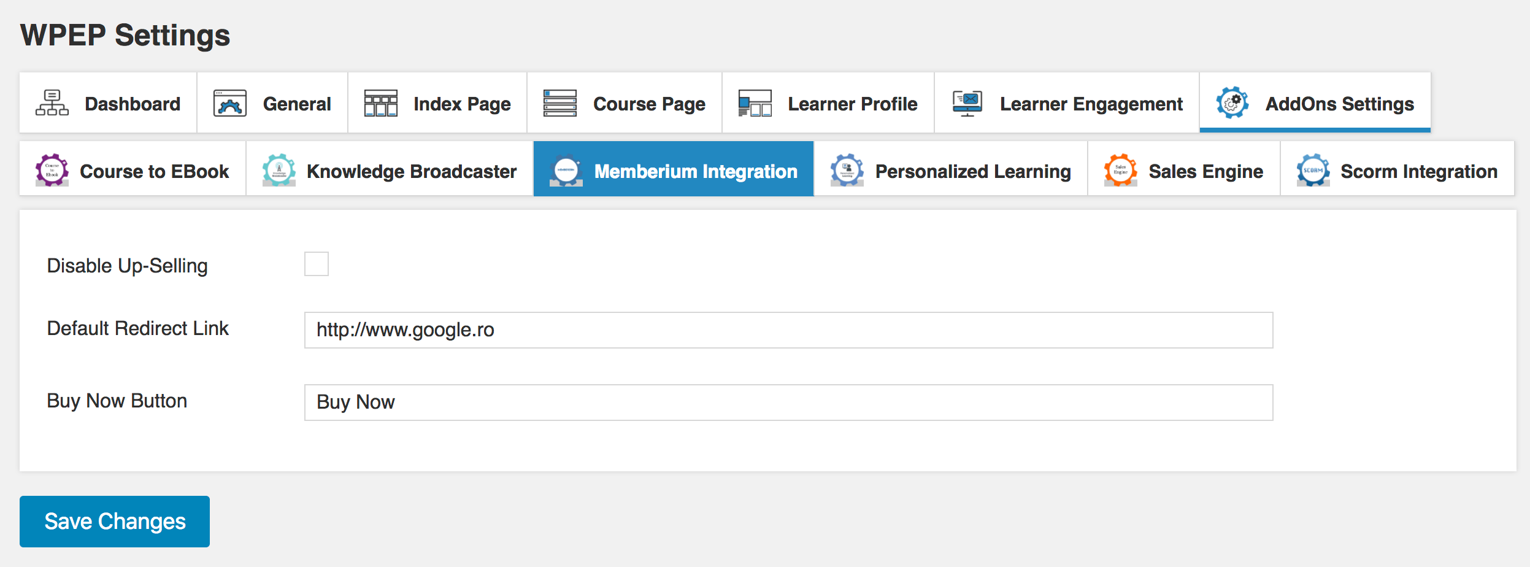Screen dimensions: 1530x567
Task: Click the Index Page grid icon
Action: click(x=380, y=103)
